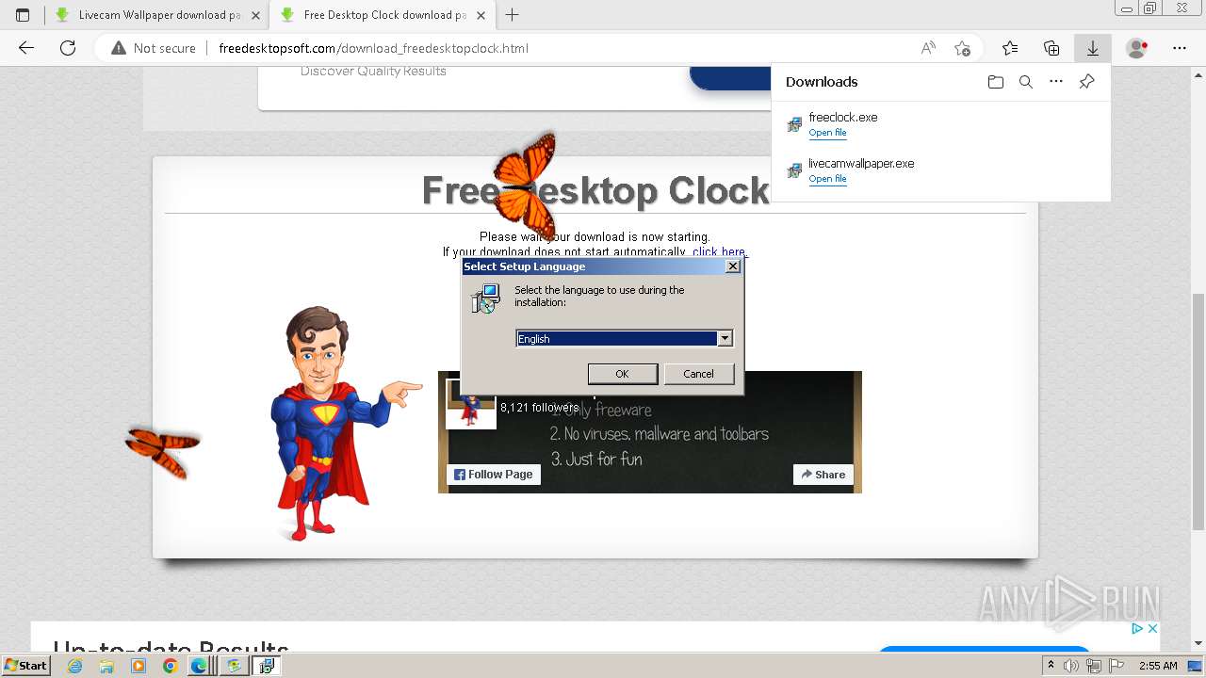1206x678 pixels.
Task: Click the Facebook Share button
Action: [x=823, y=475]
